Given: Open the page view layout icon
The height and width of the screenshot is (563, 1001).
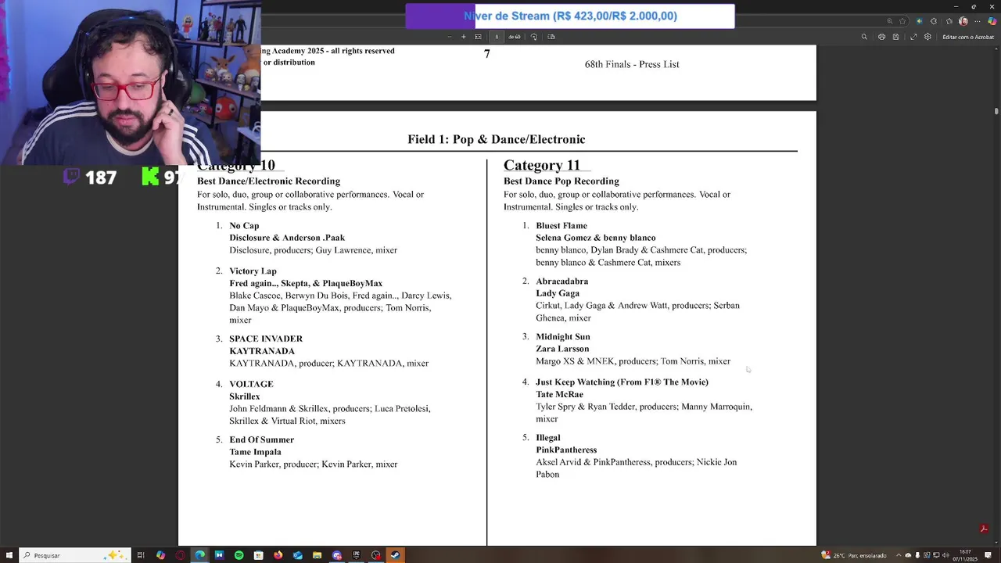Looking at the screenshot, I should [x=551, y=37].
